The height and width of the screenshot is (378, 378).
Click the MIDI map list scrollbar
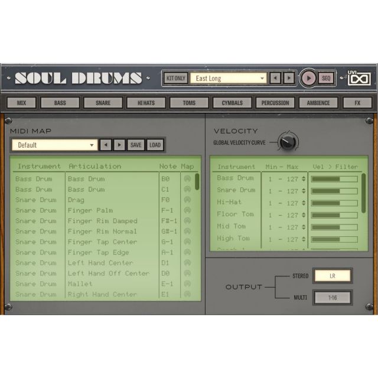197,181
